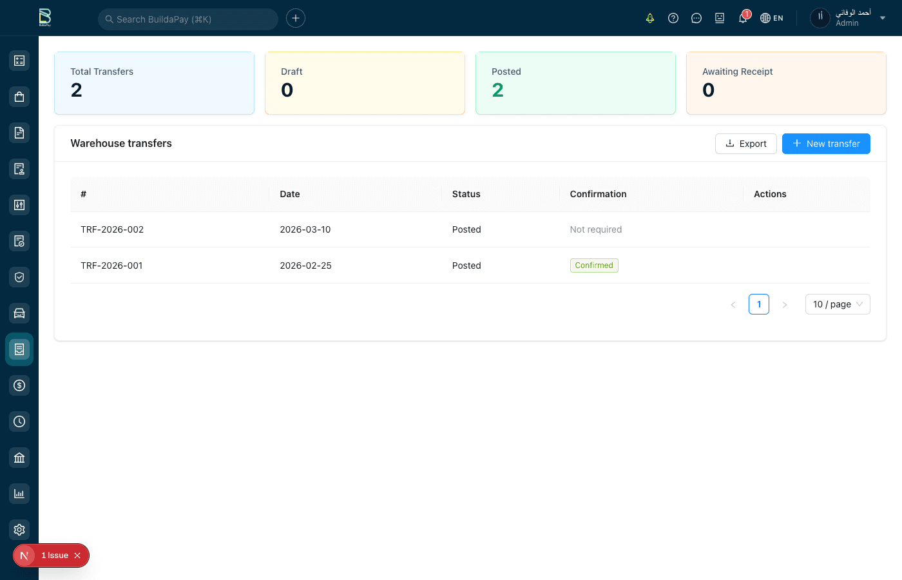
Task: Click the car icon in sidebar
Action: 19,313
